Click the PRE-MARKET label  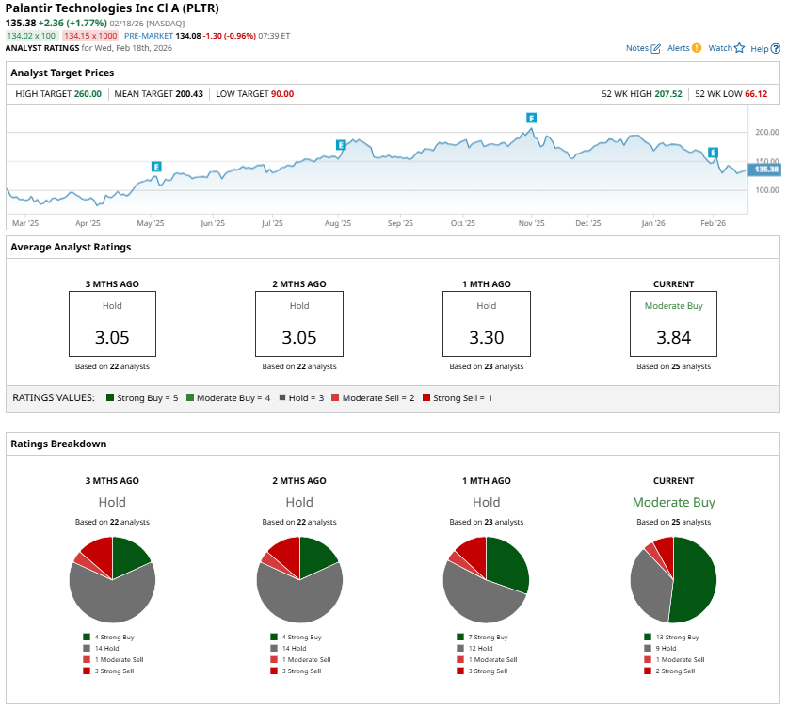pos(150,36)
